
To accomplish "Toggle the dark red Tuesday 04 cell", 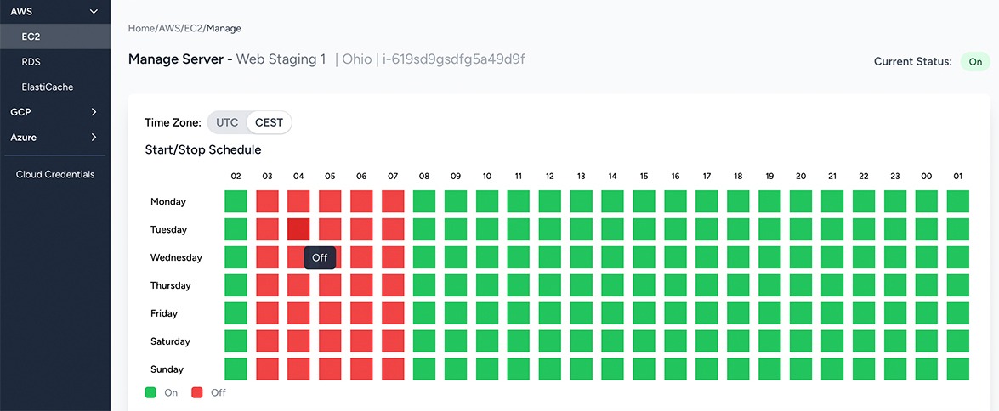I will (x=298, y=229).
